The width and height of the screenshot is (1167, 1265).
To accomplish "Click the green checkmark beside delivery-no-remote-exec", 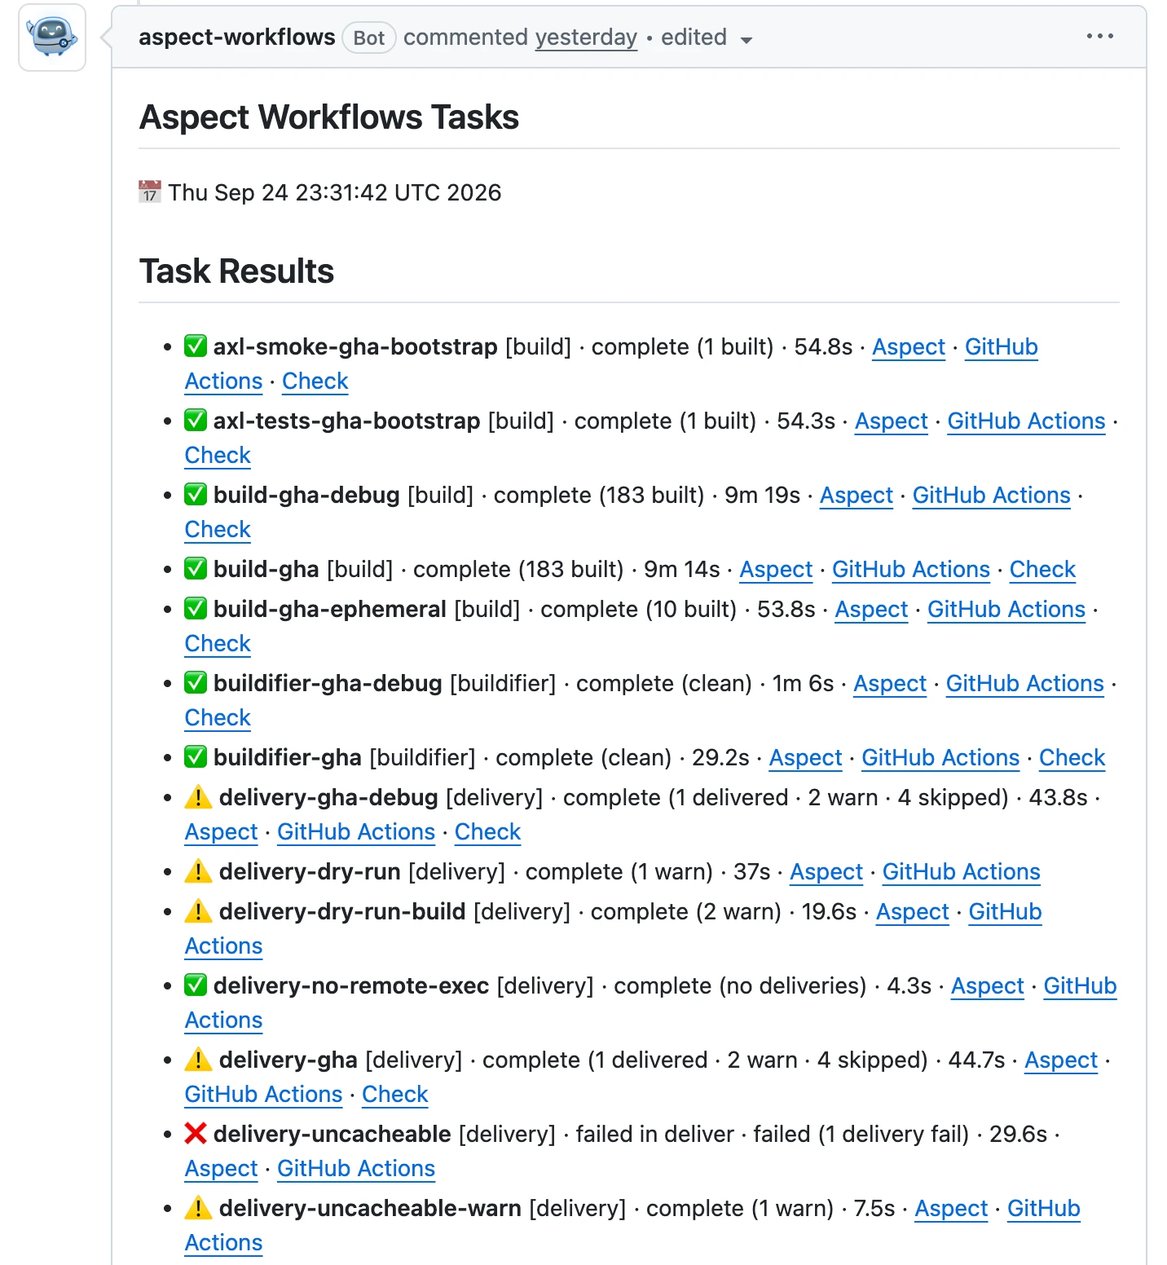I will click(196, 985).
